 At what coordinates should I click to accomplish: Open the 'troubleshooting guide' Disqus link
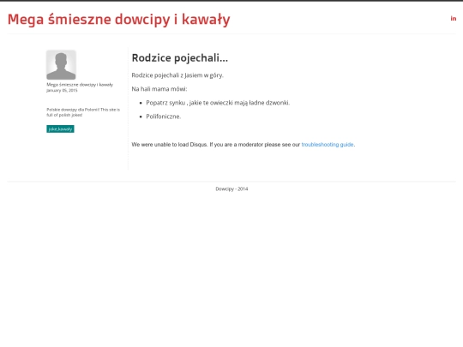click(328, 145)
